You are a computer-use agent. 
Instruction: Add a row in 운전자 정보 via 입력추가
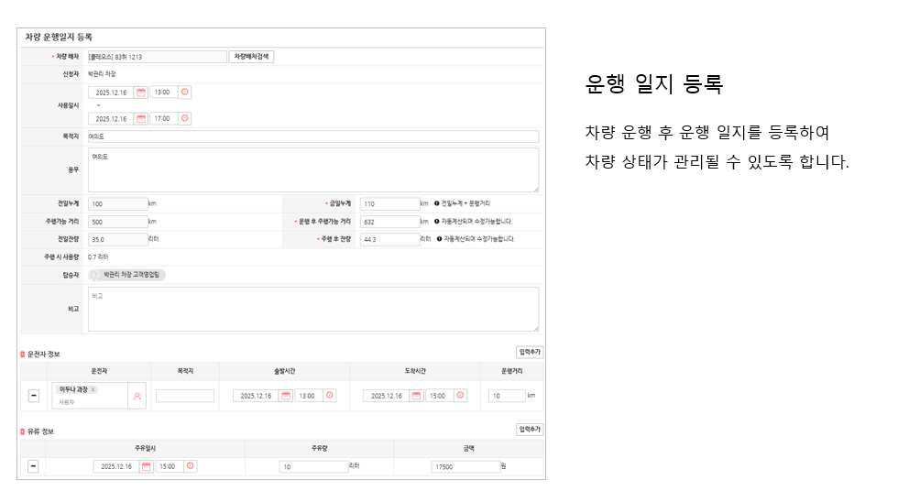(x=530, y=352)
